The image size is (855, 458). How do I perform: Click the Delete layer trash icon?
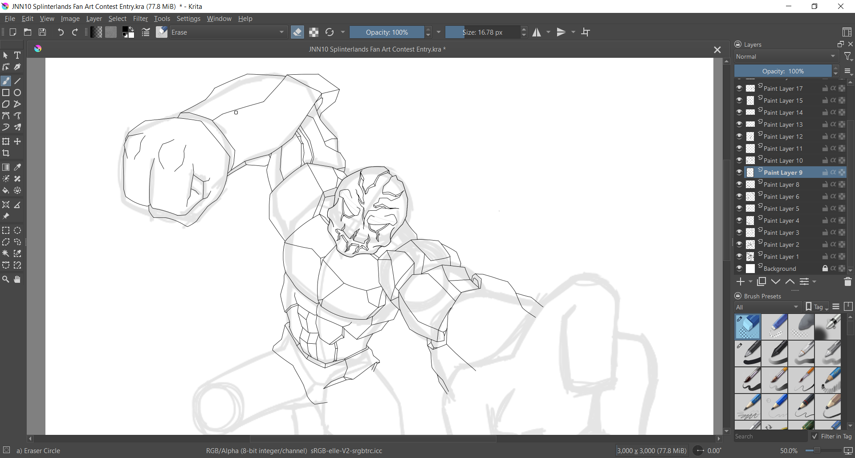[847, 282]
